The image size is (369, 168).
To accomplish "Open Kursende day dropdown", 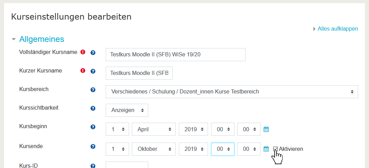I will click(x=117, y=149).
